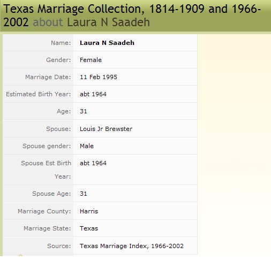
Task: Click the Spouse field label
Action: (x=58, y=129)
